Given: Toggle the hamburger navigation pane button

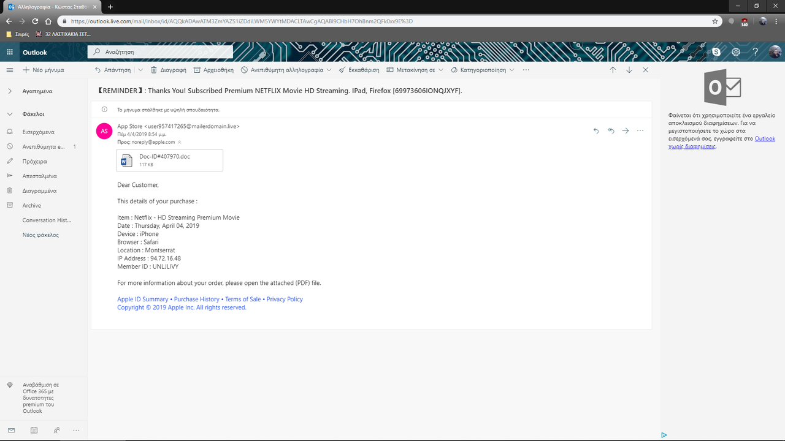Looking at the screenshot, I should [9, 70].
